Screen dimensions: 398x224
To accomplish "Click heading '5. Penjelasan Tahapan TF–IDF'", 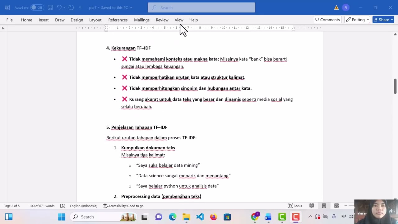I will [x=137, y=127].
